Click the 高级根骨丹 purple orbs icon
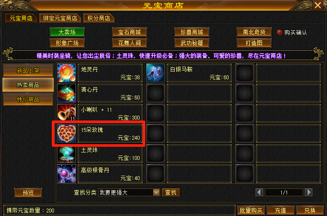The width and height of the screenshot is (327, 216). (67, 174)
